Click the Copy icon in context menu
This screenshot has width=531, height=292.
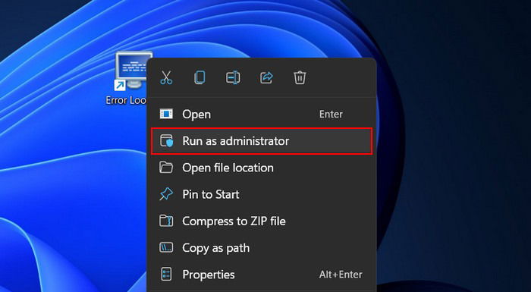coord(200,77)
